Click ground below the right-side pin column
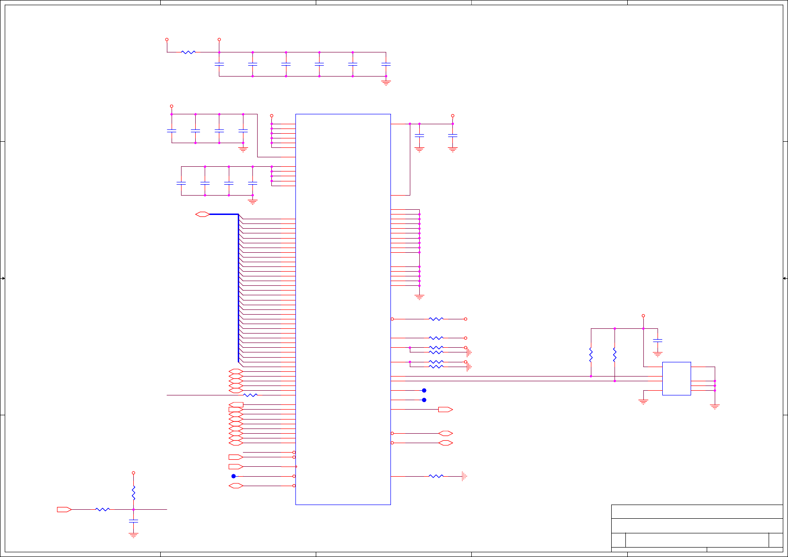Viewport: 788px width, 557px height. [x=419, y=297]
